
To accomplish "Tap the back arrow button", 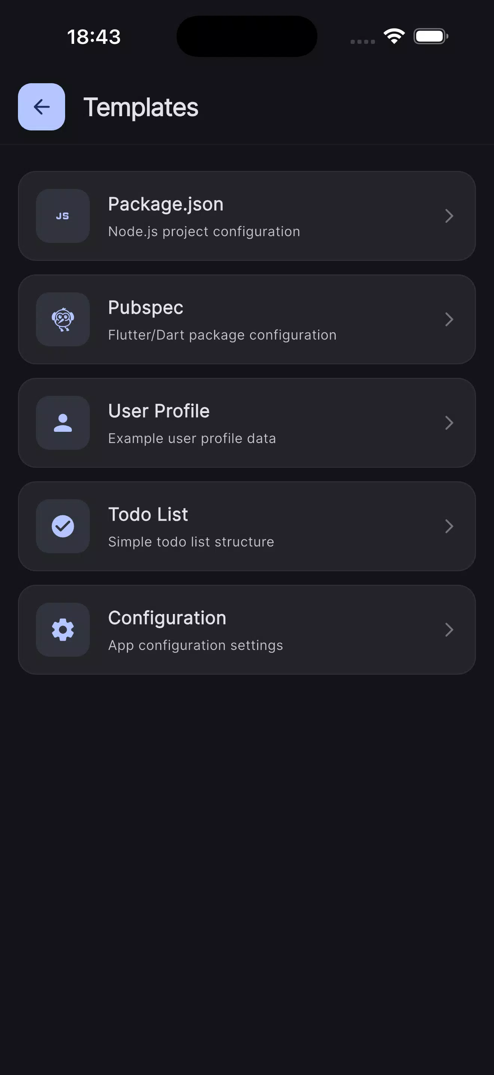I will 41,107.
